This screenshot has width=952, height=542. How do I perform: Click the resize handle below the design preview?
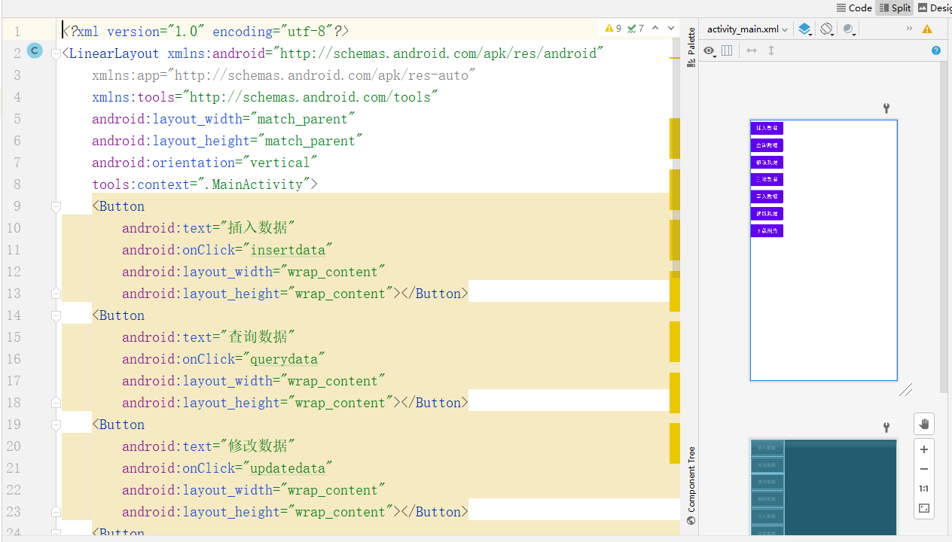(906, 390)
